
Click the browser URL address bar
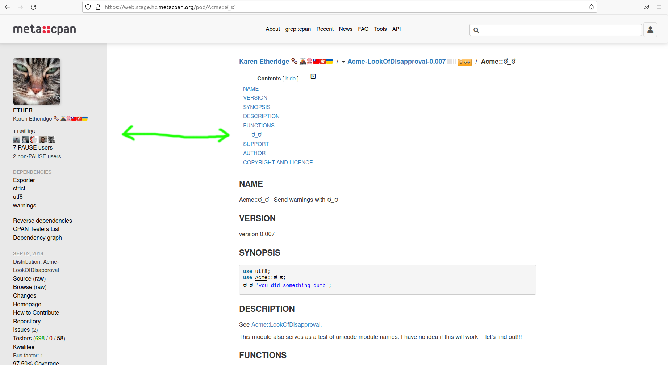341,7
